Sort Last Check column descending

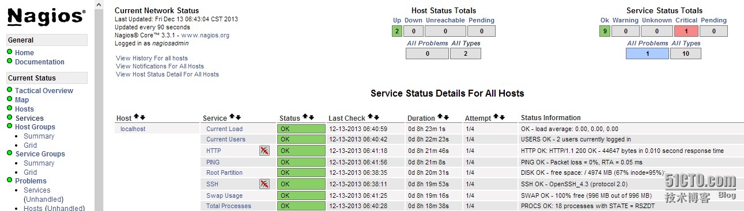coord(376,117)
